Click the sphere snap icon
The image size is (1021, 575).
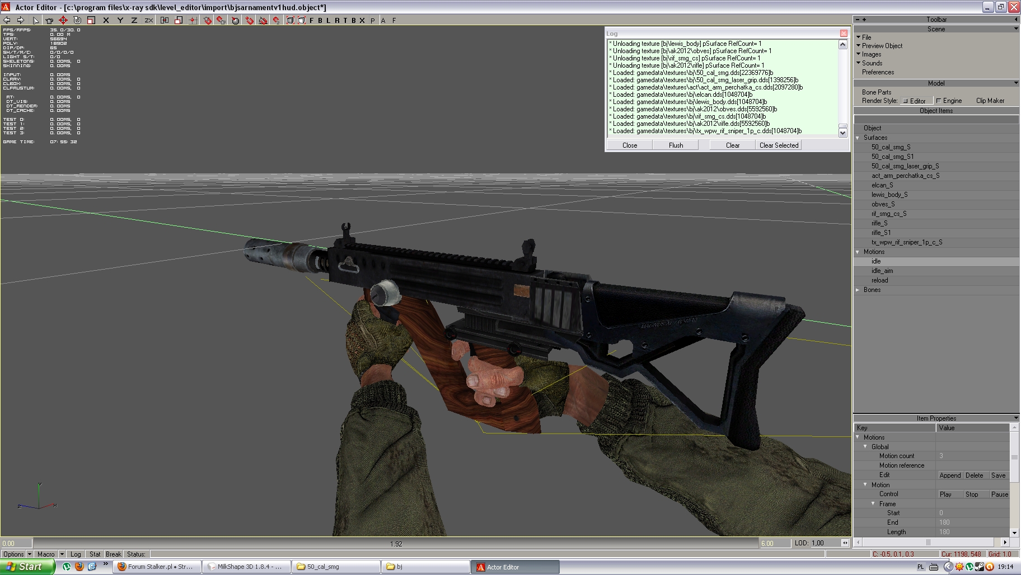(x=235, y=20)
